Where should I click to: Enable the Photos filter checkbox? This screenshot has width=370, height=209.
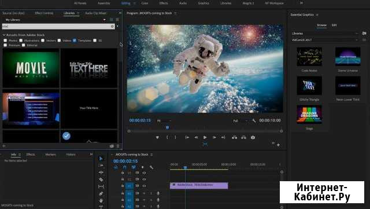pos(5,41)
